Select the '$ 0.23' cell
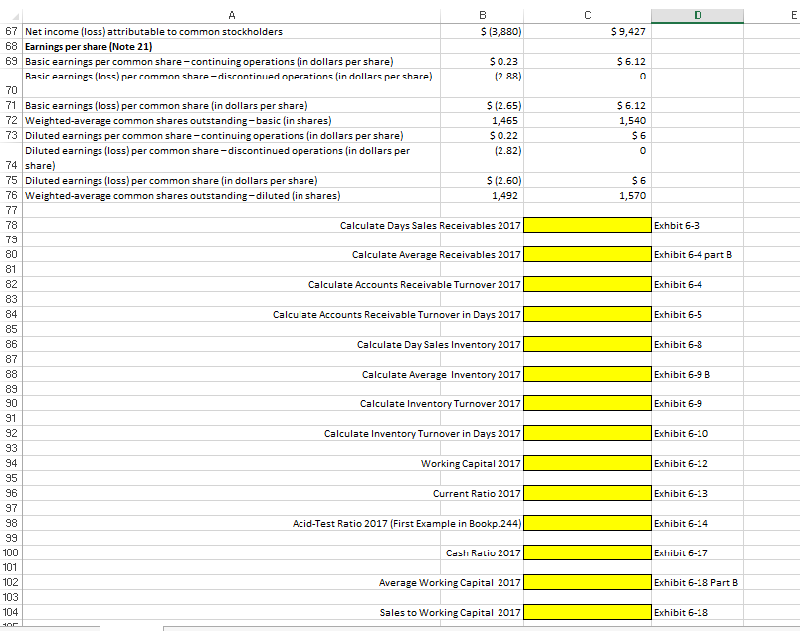The image size is (800, 631). (x=482, y=61)
